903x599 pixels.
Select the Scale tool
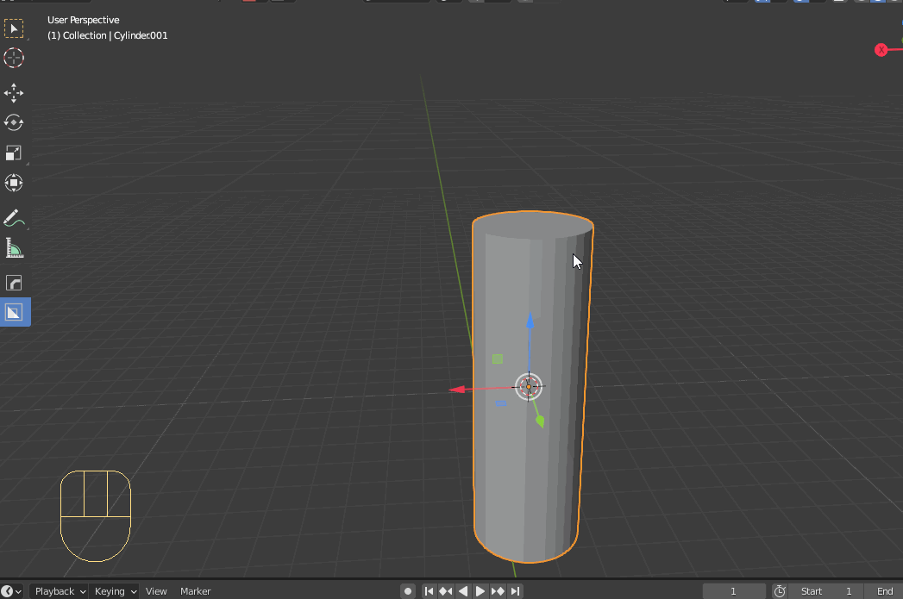click(14, 153)
